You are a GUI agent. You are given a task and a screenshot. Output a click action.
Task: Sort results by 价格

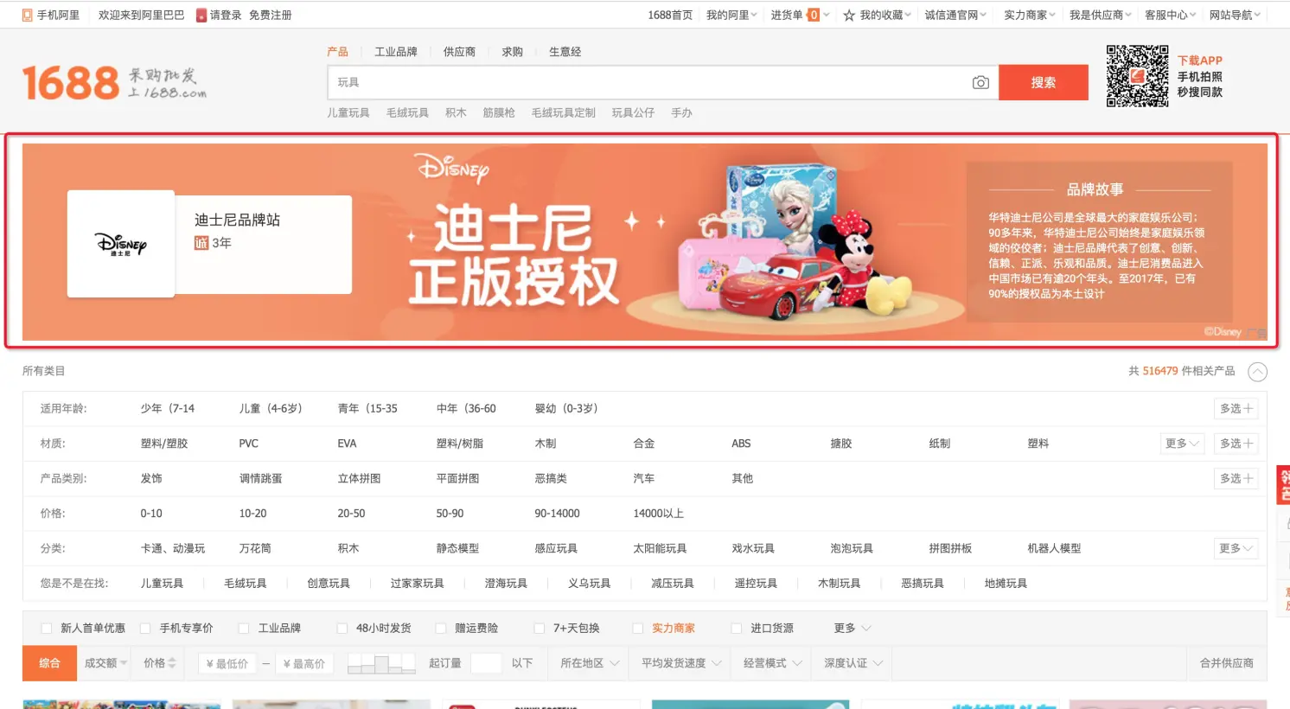point(160,663)
